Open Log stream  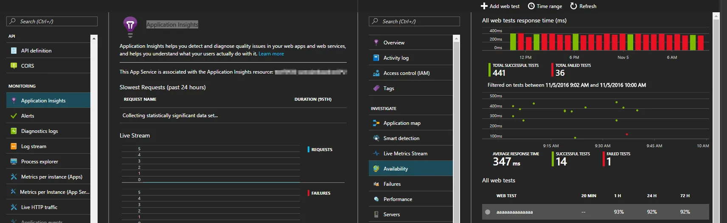click(48, 146)
